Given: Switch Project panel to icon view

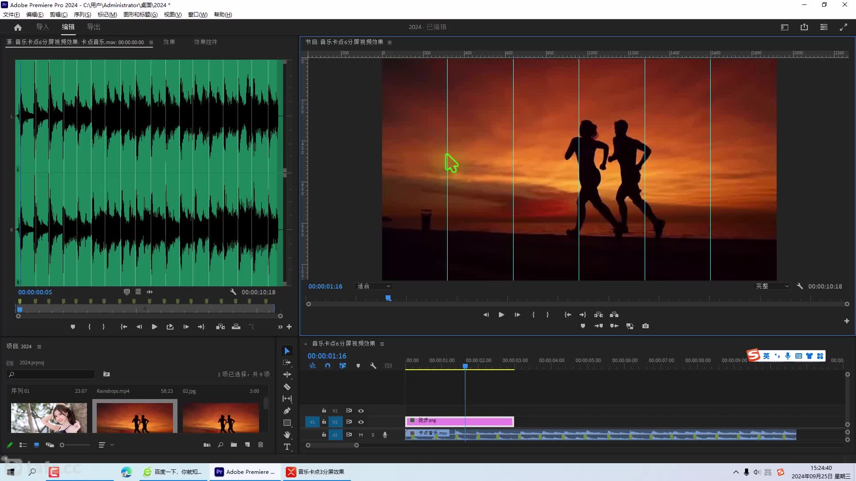Looking at the screenshot, I should (x=37, y=444).
